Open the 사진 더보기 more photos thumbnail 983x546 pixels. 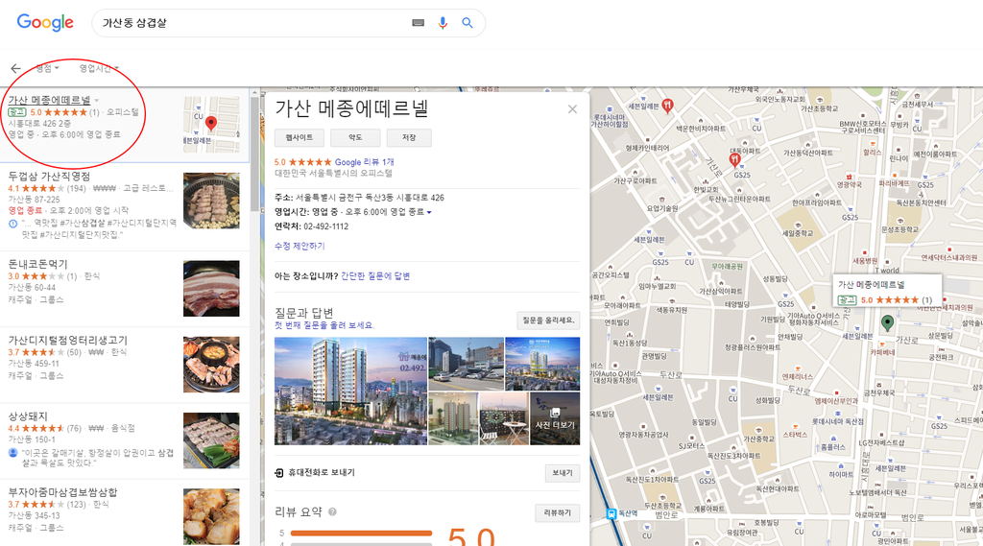pos(555,418)
